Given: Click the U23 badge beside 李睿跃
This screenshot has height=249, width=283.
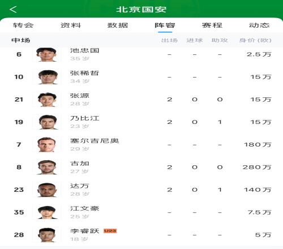Looking at the screenshot, I should 110,231.
